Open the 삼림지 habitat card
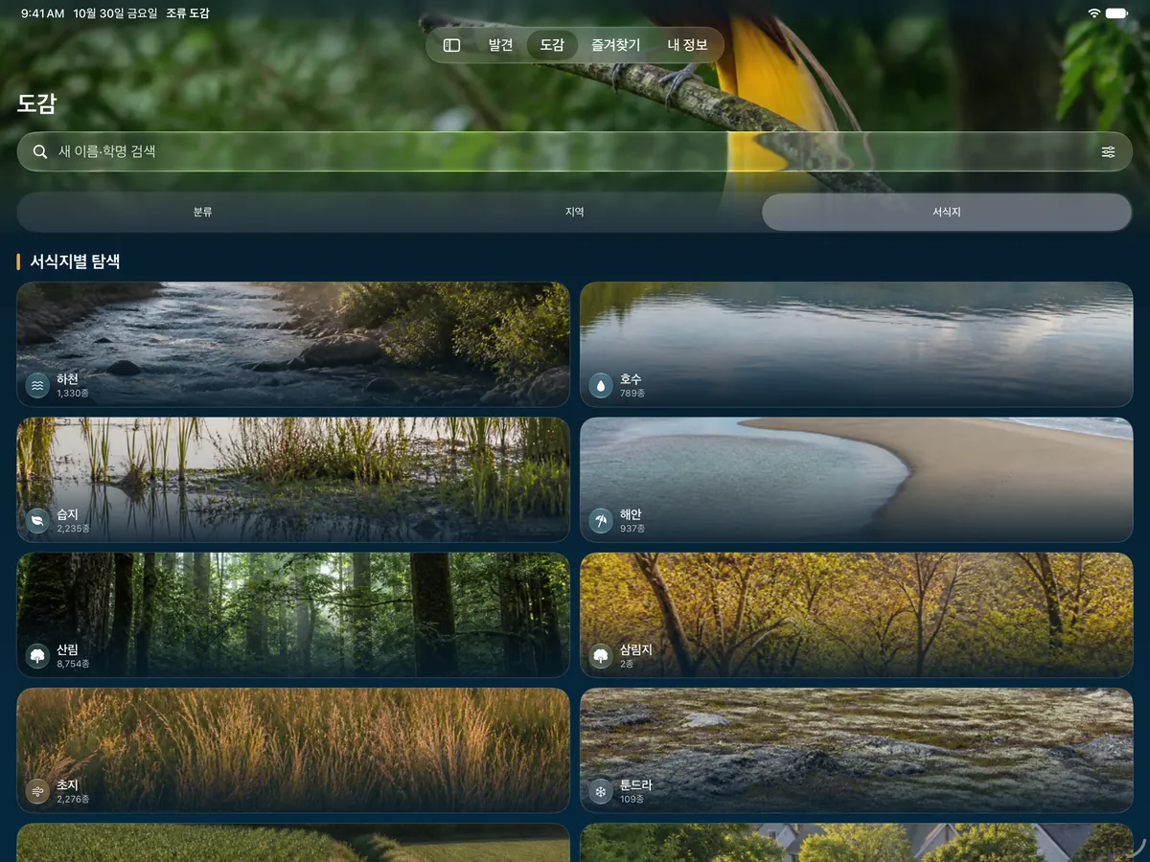 [857, 615]
